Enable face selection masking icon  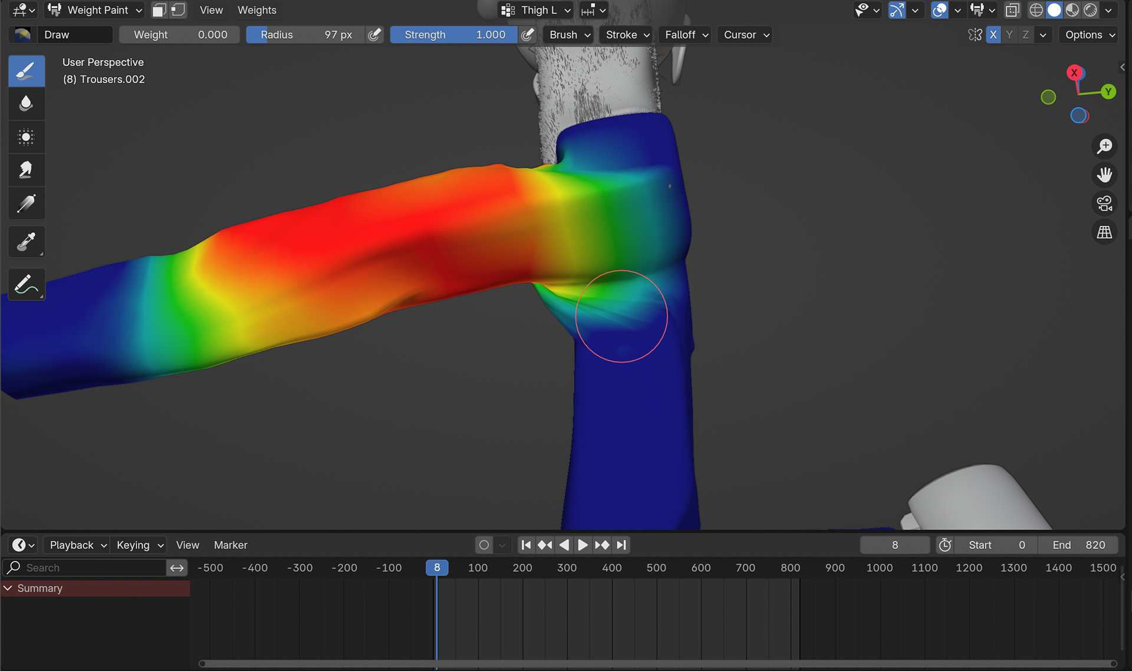(159, 10)
